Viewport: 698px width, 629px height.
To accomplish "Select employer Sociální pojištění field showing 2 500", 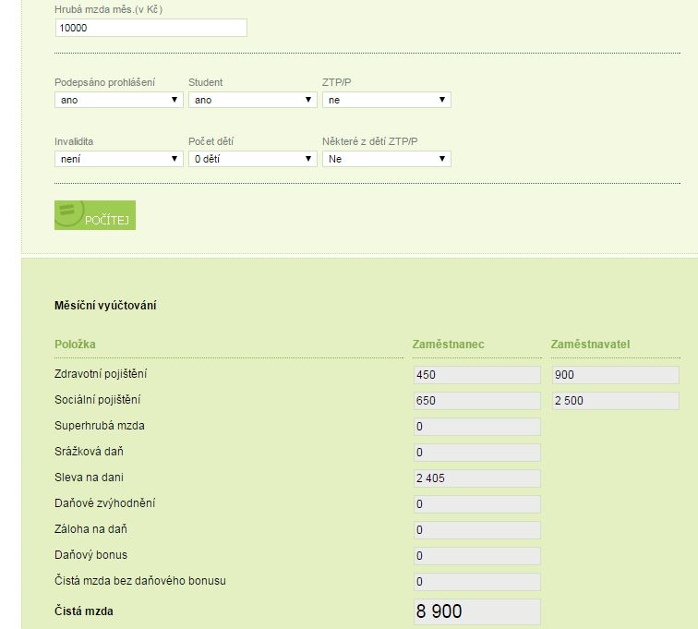I will pos(614,401).
